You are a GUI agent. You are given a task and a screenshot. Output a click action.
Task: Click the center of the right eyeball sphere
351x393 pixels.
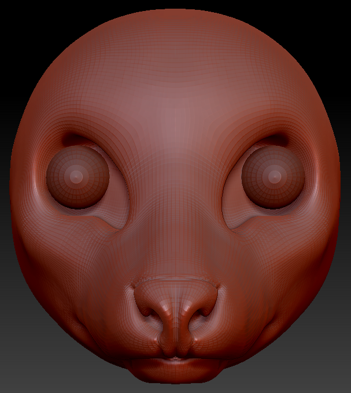[274, 177]
